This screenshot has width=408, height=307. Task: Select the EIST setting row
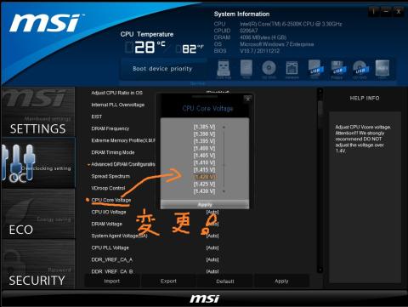pyautogui.click(x=96, y=117)
